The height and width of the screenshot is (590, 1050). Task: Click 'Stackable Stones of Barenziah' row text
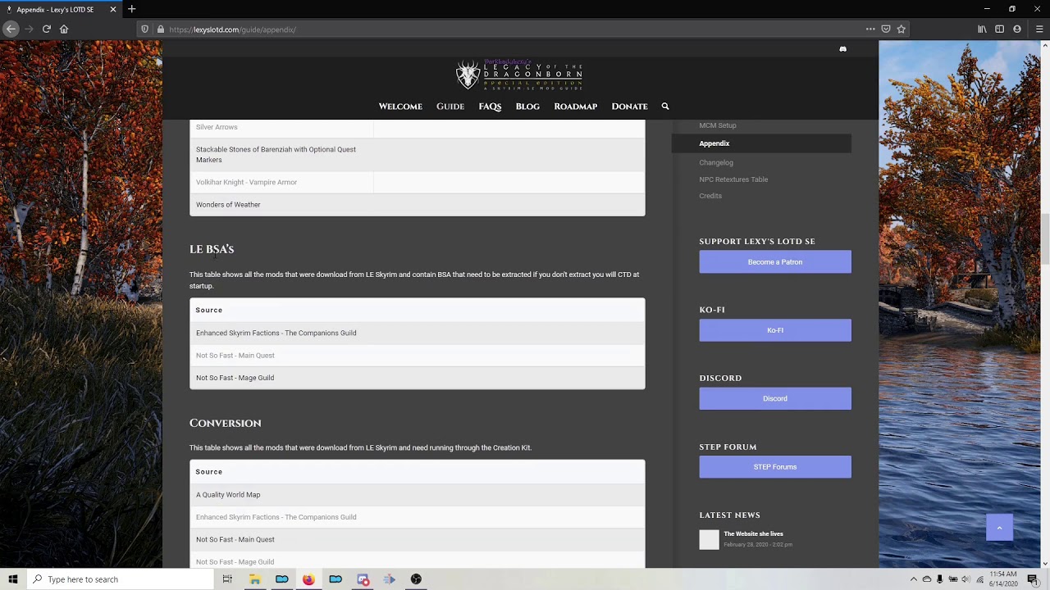coord(276,155)
